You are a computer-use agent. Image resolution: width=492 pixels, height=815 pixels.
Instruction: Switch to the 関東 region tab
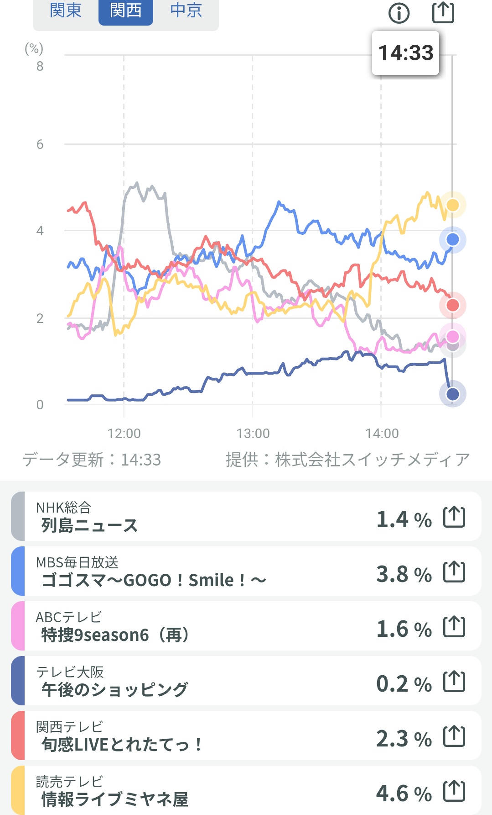pos(66,11)
